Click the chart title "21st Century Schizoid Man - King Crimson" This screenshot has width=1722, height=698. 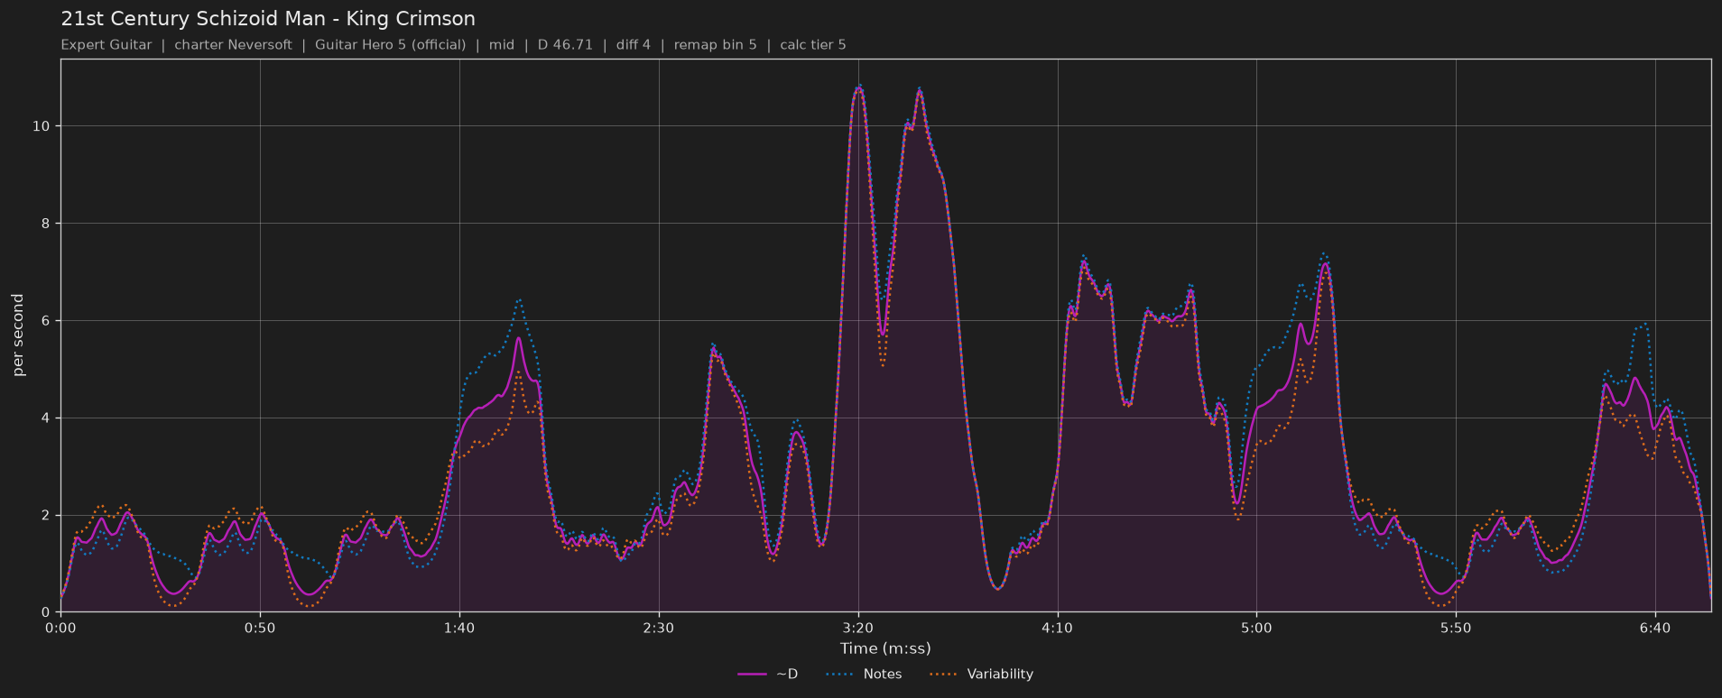pos(268,19)
